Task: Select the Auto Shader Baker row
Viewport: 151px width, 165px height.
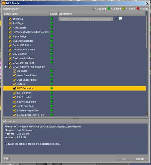Action: pos(74,80)
